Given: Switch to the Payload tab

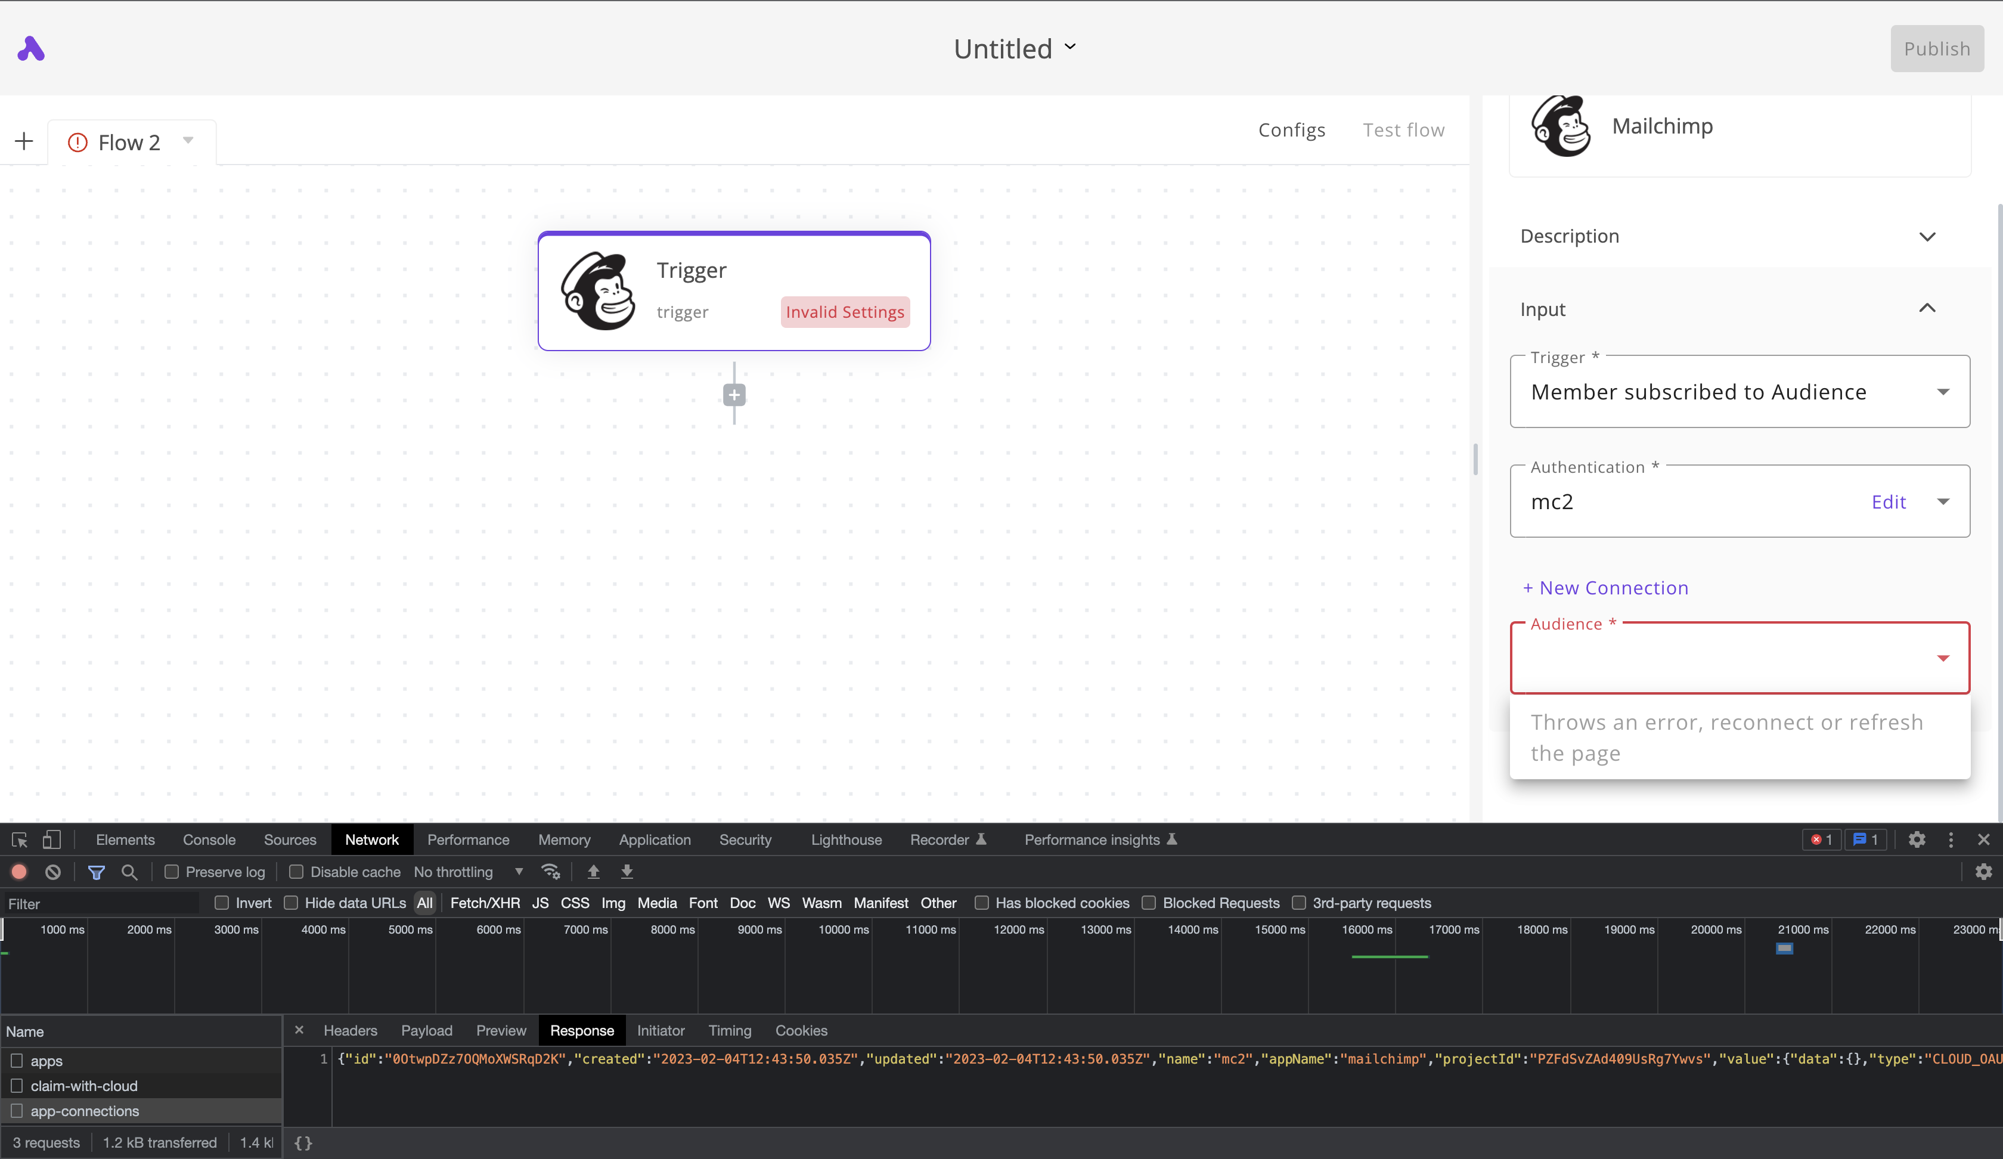Looking at the screenshot, I should click(426, 1030).
